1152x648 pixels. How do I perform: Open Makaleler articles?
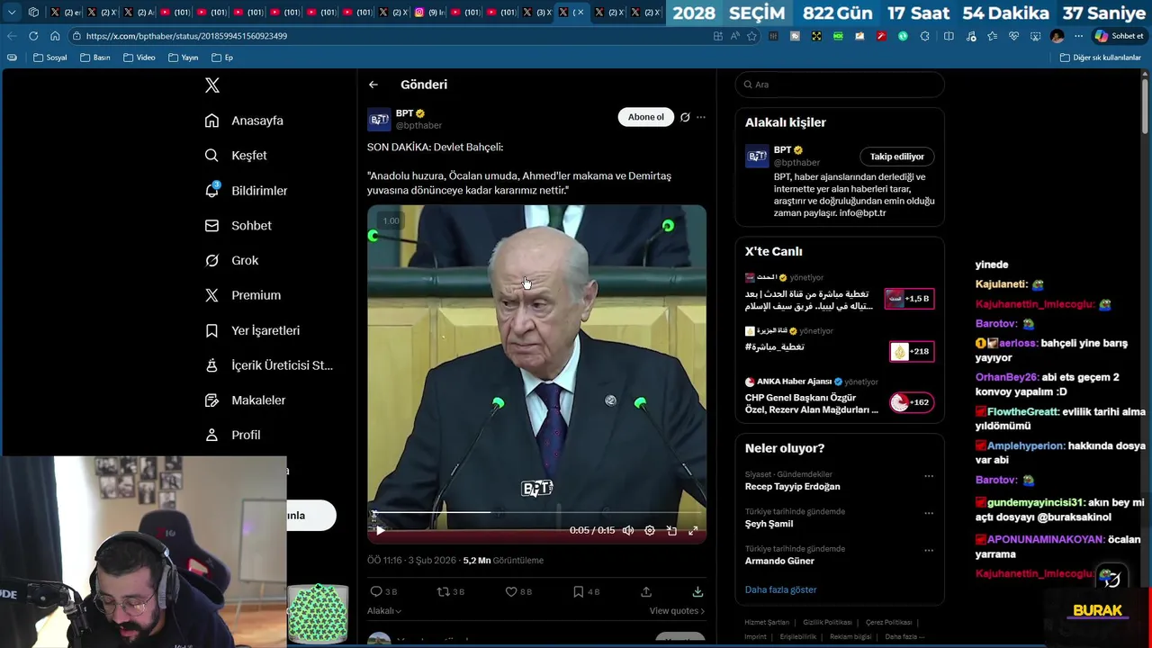click(245, 400)
